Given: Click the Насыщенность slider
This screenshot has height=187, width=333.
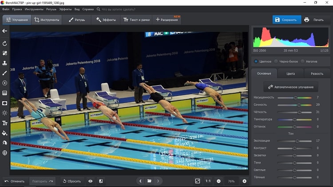Looking at the screenshot, I should pos(294,97).
